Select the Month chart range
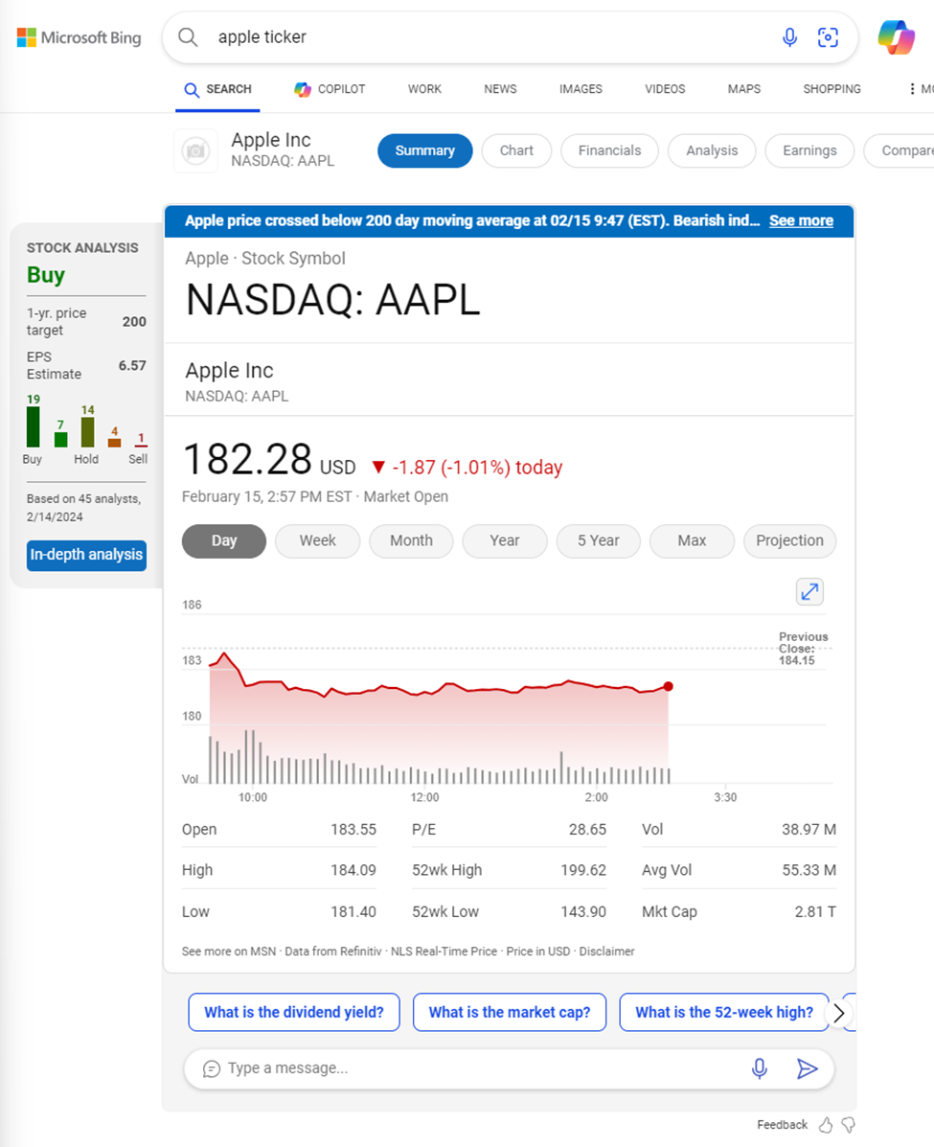 tap(411, 541)
